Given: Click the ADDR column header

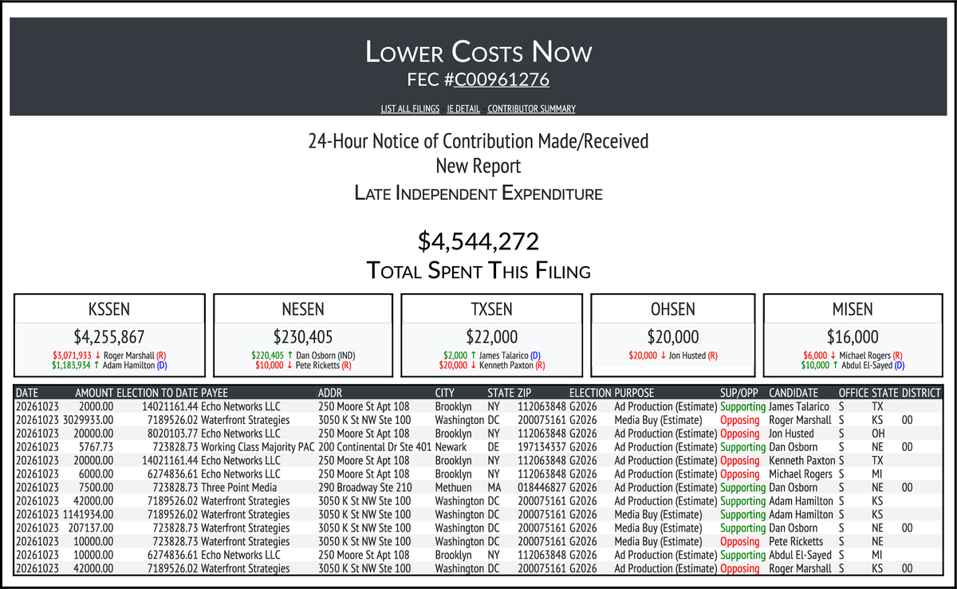Looking at the screenshot, I should pyautogui.click(x=330, y=393).
